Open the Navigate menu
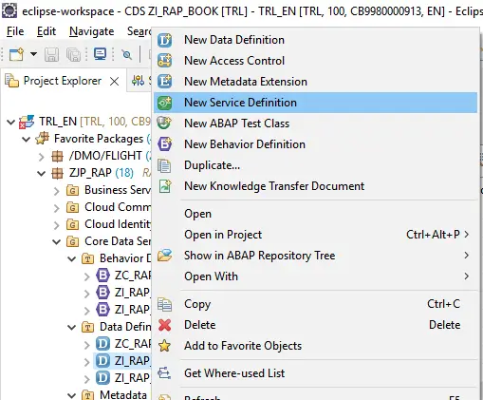 click(92, 31)
